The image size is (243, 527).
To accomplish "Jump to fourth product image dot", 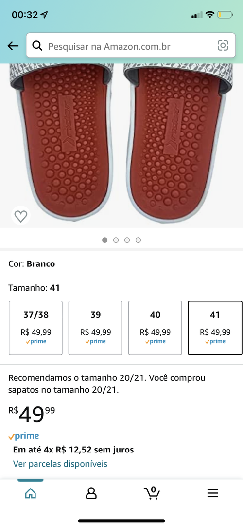I will pyautogui.click(x=138, y=240).
